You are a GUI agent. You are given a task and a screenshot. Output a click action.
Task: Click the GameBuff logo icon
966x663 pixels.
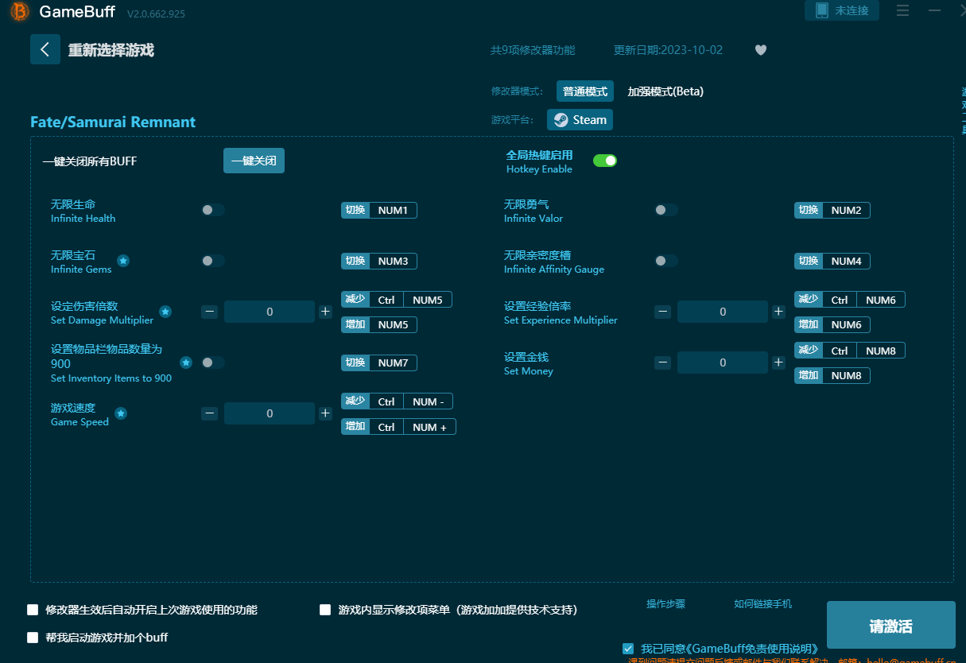[x=20, y=12]
